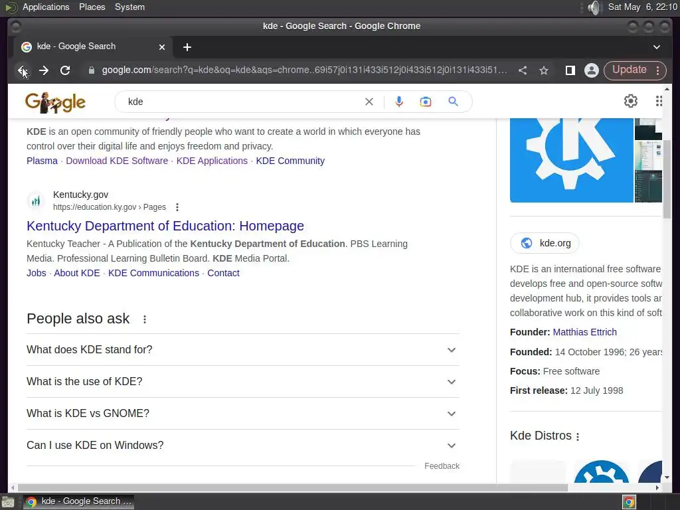Screen dimensions: 680x510
Task: Start voice search with microphone icon
Action: point(399,102)
